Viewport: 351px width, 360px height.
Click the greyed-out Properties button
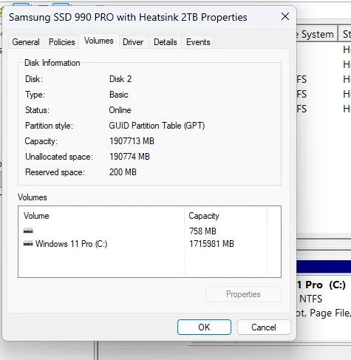[x=243, y=294]
